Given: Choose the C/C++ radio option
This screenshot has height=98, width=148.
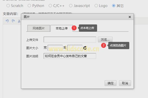Looking at the screenshot, I should 50,6.
